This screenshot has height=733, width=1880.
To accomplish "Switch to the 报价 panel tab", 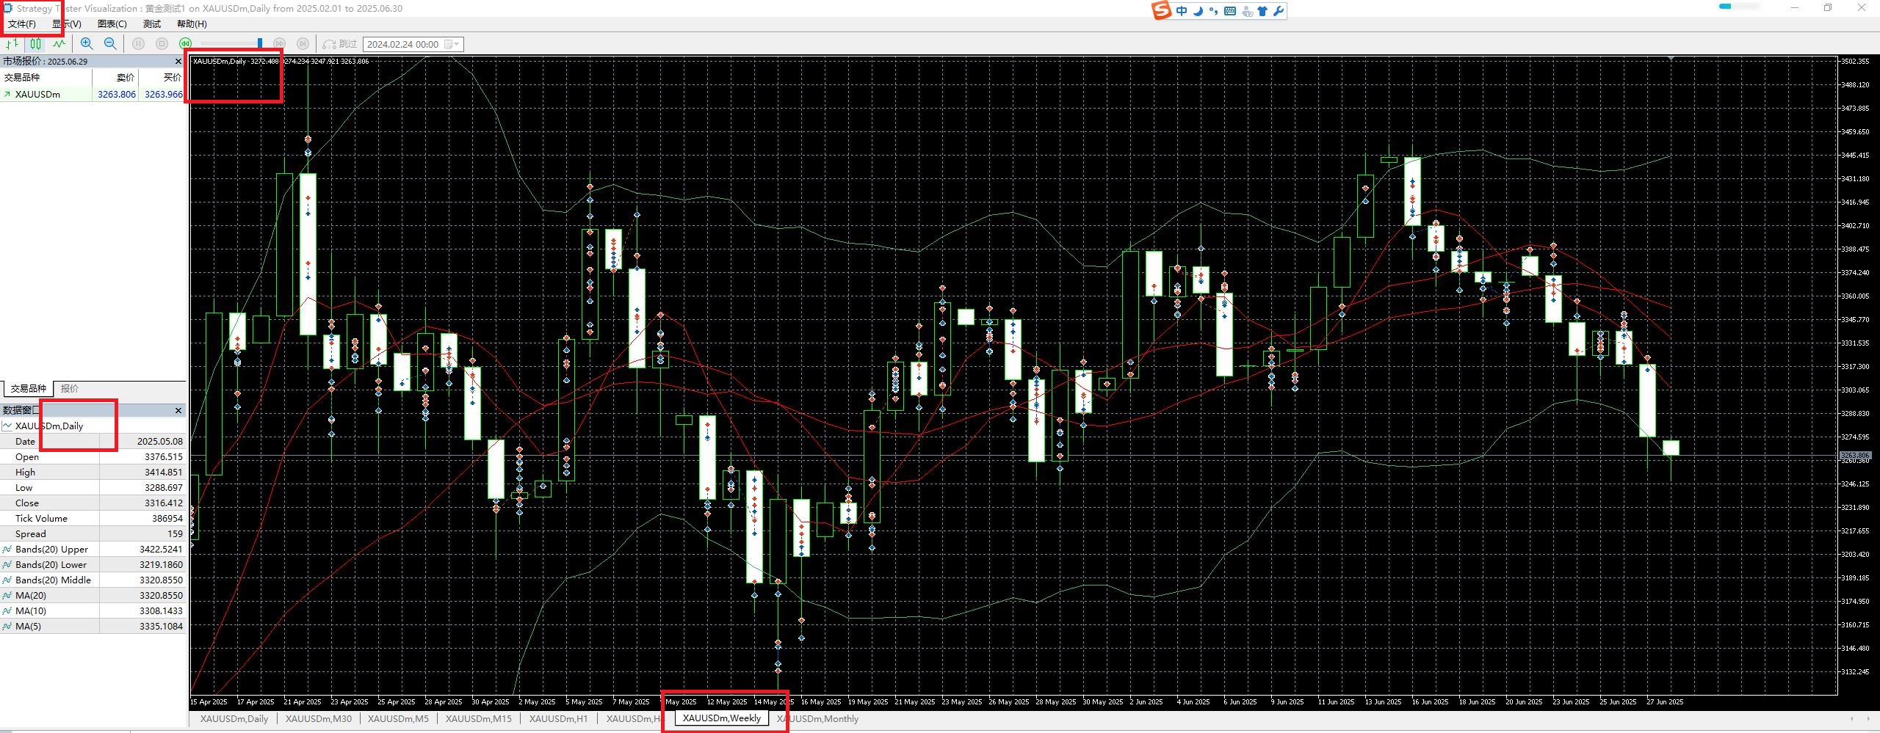I will pos(70,389).
